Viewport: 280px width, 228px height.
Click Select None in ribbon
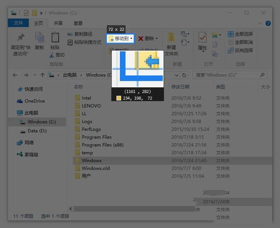(240, 42)
